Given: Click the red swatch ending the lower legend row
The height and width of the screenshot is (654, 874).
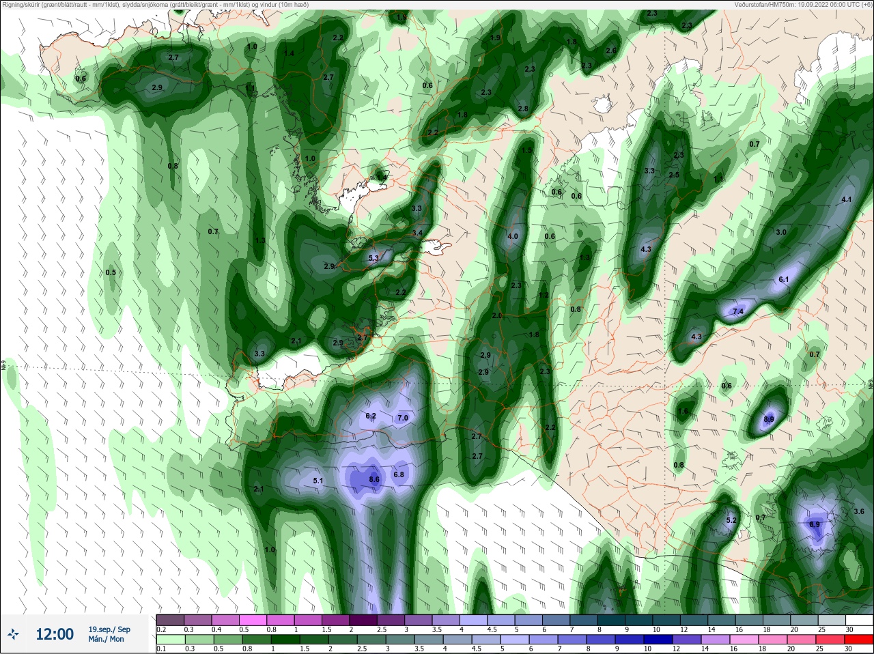Looking at the screenshot, I should point(859,640).
